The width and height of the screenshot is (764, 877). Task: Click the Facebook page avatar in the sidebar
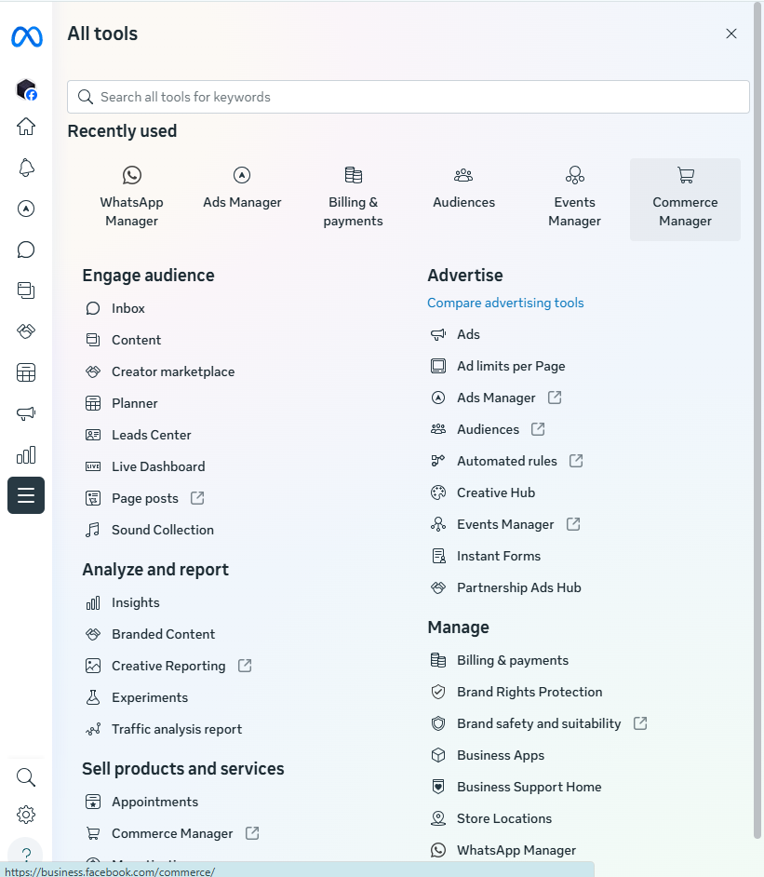25,89
